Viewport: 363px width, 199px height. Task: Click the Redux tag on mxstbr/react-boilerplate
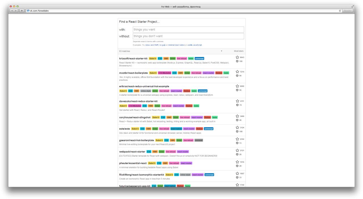tap(219, 73)
